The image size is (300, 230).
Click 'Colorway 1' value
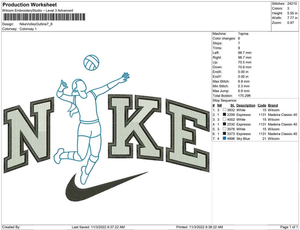click(28, 29)
